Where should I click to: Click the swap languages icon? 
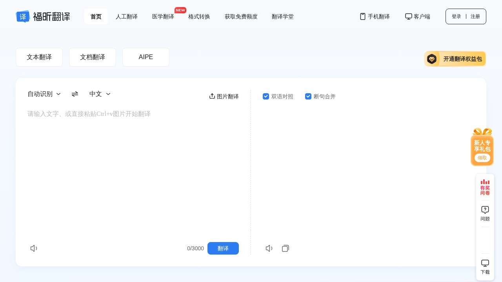click(x=75, y=94)
